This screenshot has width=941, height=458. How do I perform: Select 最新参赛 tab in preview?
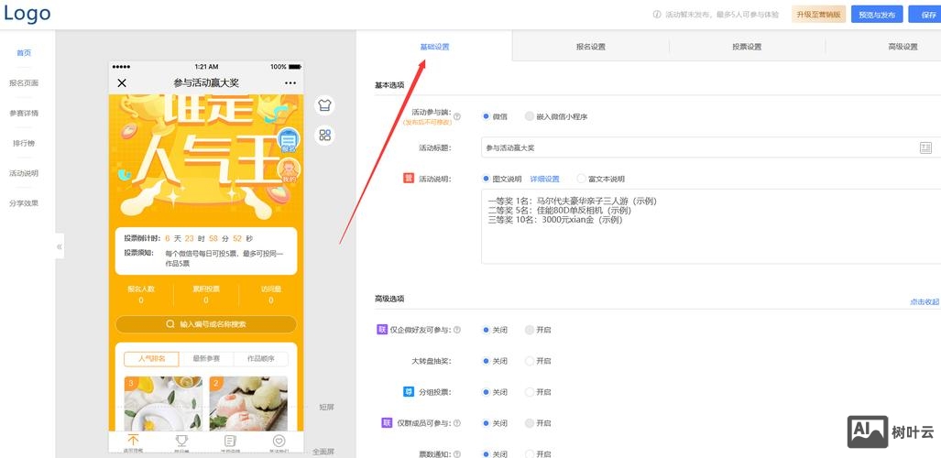[206, 359]
